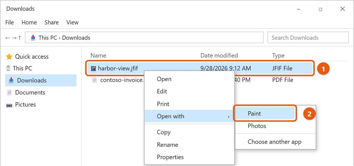The width and height of the screenshot is (354, 166).
Task: Click the harbor-view.jfif image file icon
Action: click(93, 68)
